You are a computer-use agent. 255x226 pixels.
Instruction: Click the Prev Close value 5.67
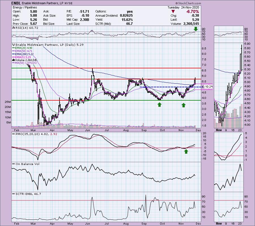click(x=33, y=24)
